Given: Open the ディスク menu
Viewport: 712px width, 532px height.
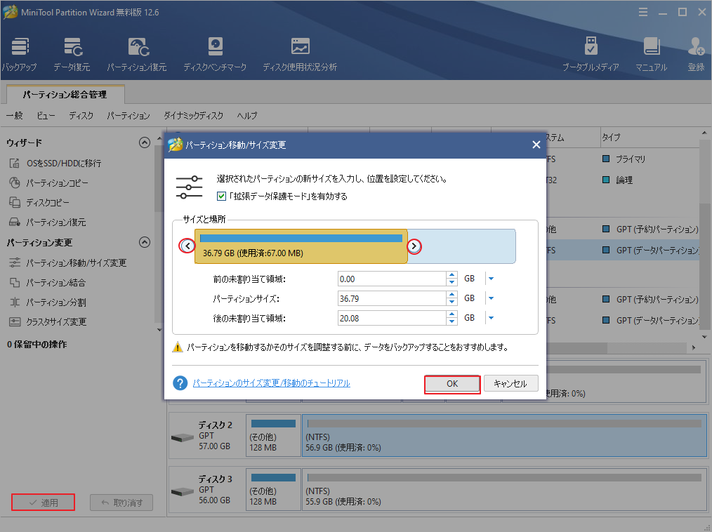Looking at the screenshot, I should (81, 116).
